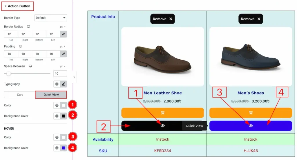The image size is (297, 160).
Task: Add Men's Shoes to cart
Action: 251,113
